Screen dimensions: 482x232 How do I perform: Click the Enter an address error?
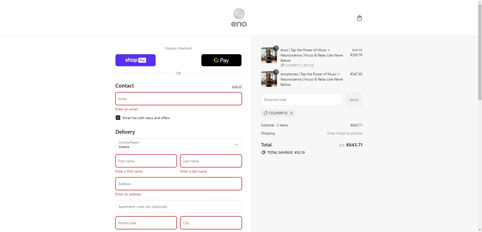(x=128, y=194)
